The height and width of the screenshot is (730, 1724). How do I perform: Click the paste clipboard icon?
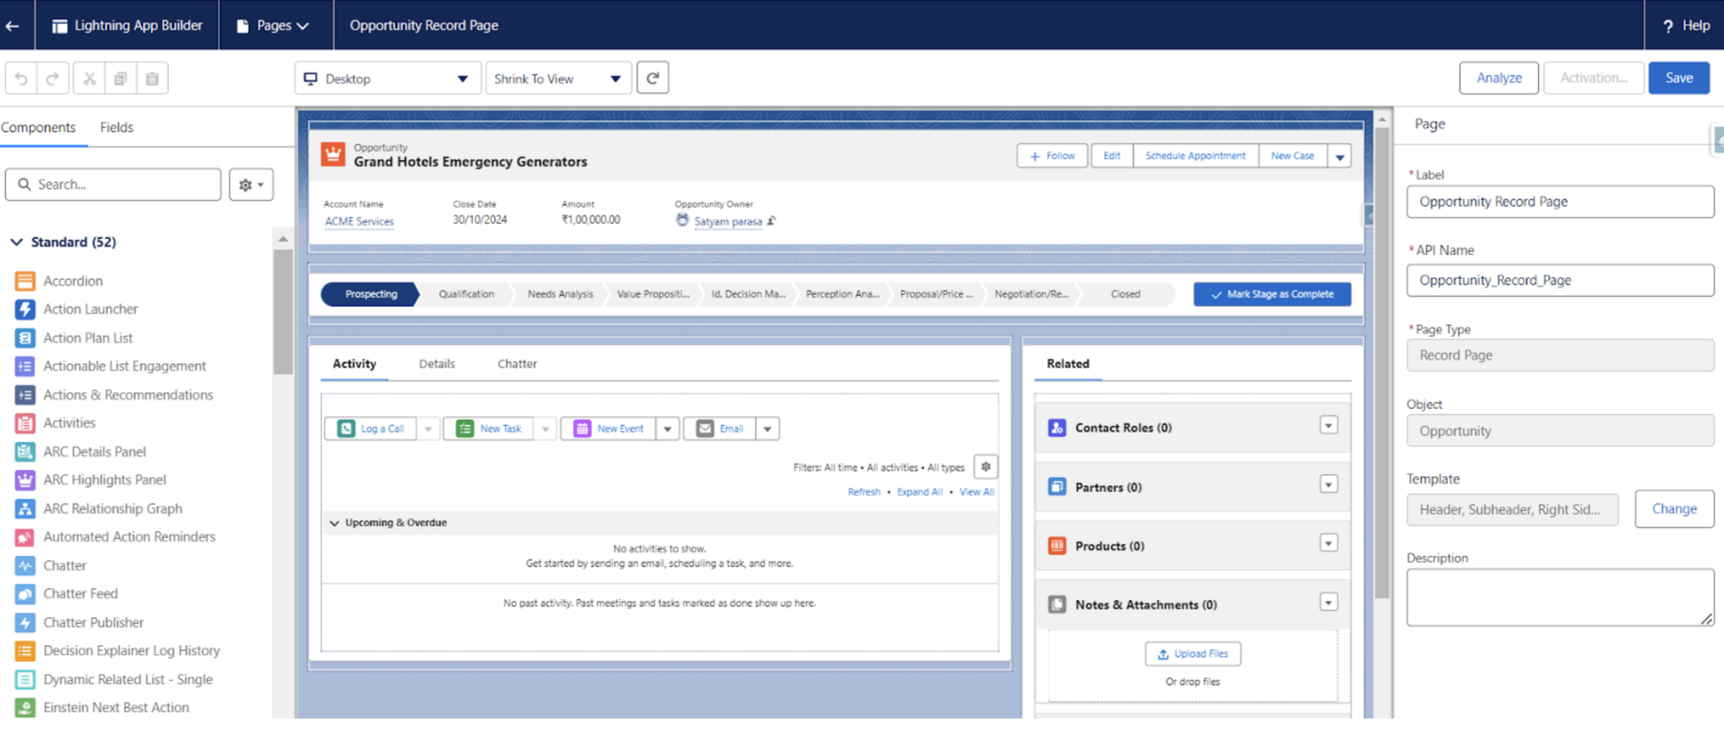[x=152, y=78]
